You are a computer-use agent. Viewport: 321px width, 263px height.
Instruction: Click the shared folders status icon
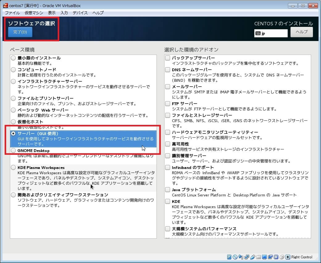[259, 257]
